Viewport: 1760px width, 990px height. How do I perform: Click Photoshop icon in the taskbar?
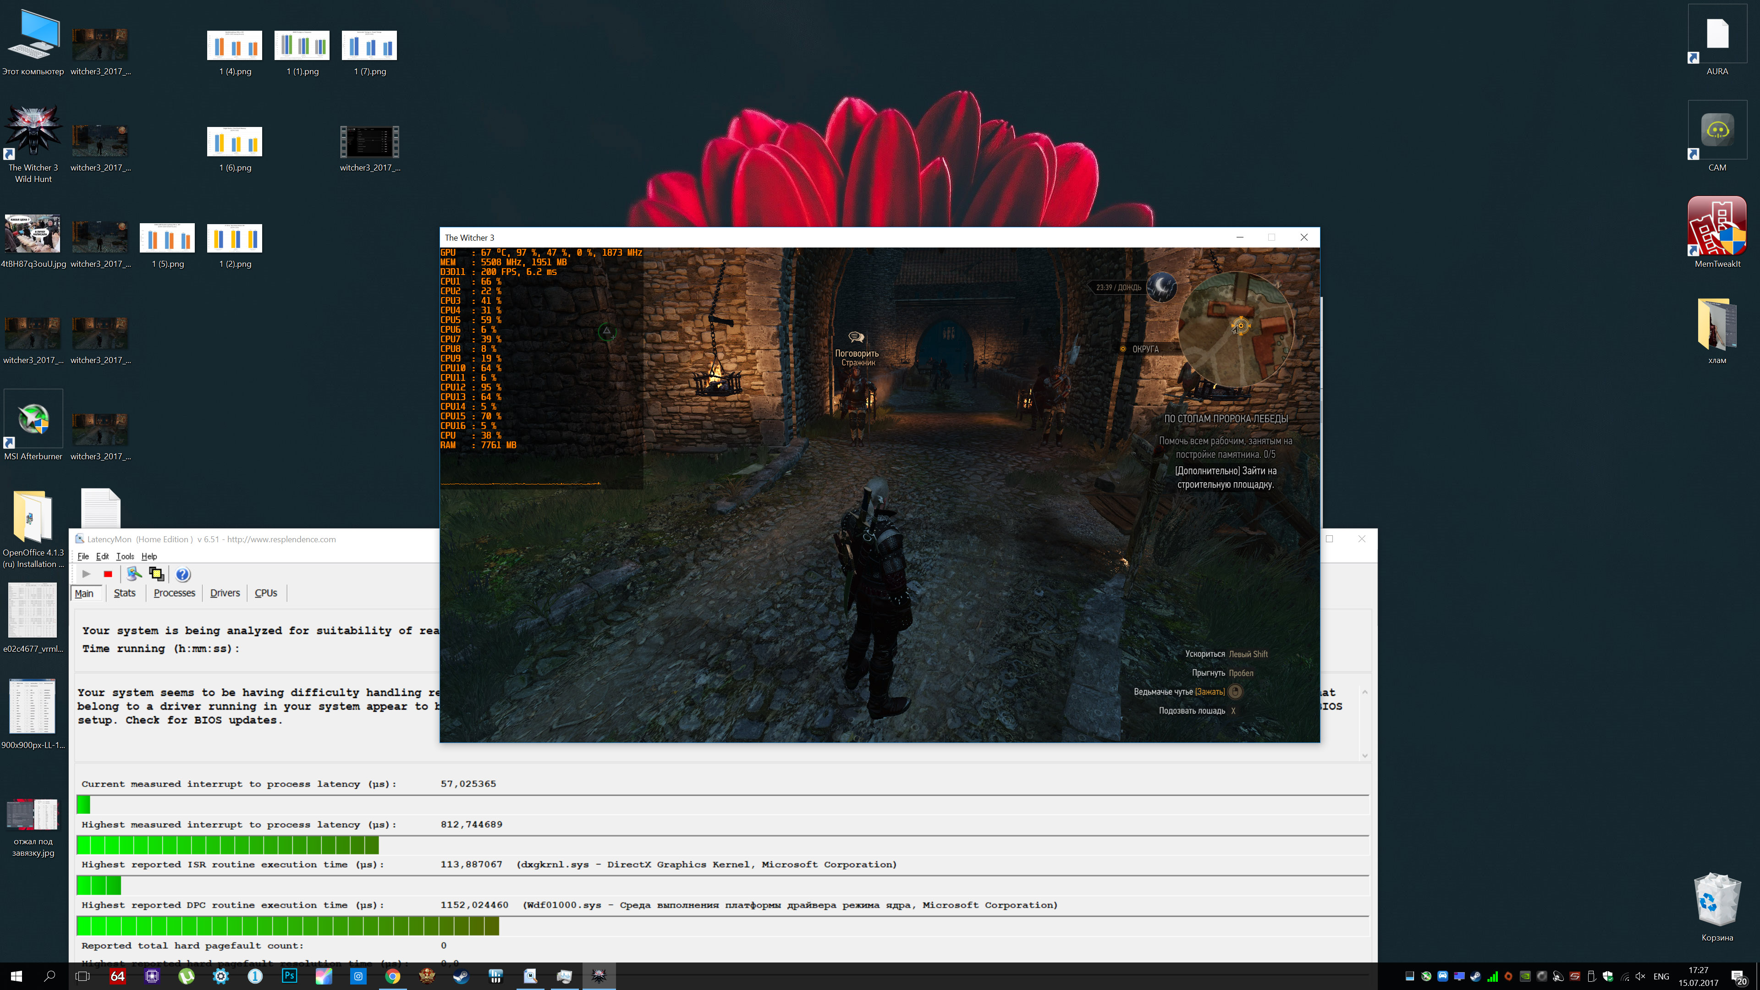290,976
